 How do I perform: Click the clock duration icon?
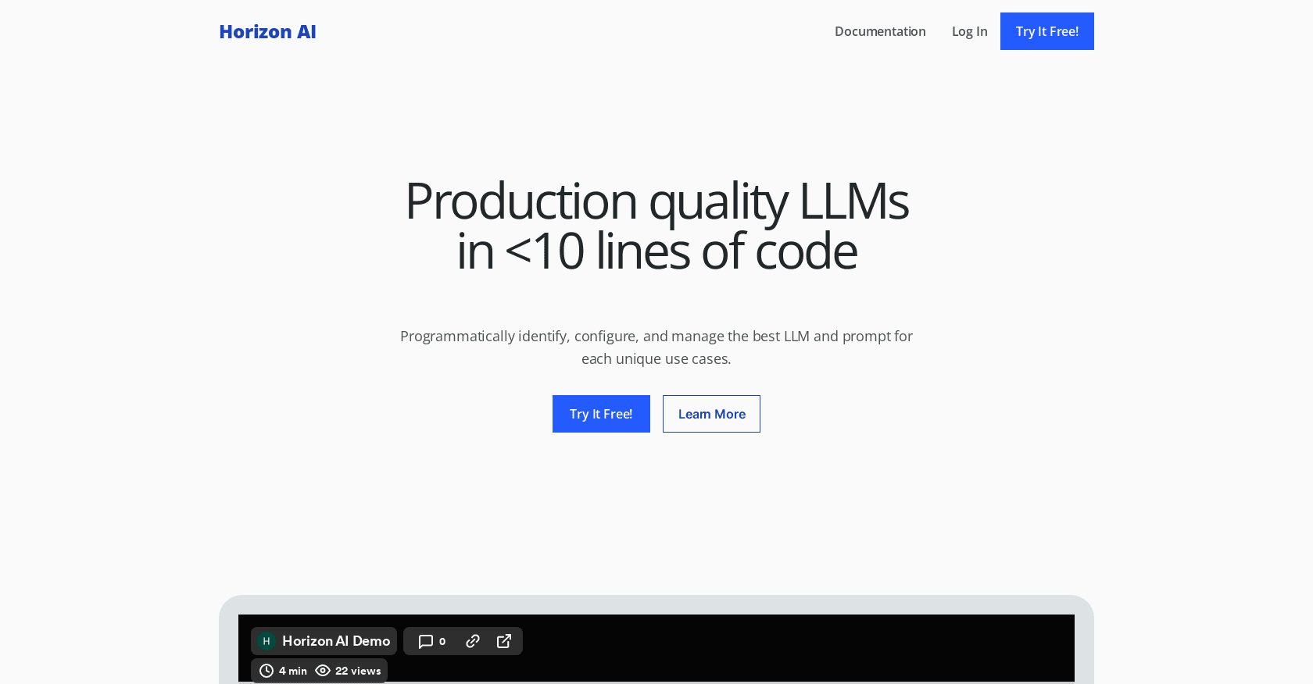tap(267, 671)
